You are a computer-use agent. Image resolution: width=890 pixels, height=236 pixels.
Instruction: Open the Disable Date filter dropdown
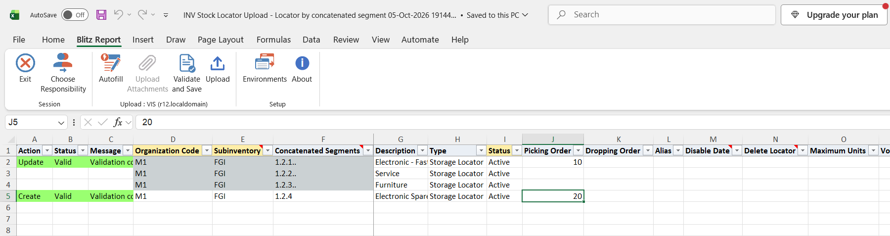[737, 150]
